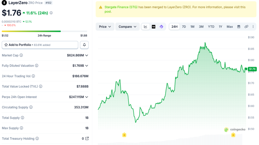Viewport: 259px width, 145px height.
Task: Switch to line chart view icon
Action: click(x=146, y=27)
